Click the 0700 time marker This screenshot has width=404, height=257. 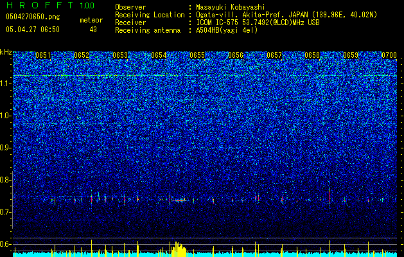[x=389, y=55]
